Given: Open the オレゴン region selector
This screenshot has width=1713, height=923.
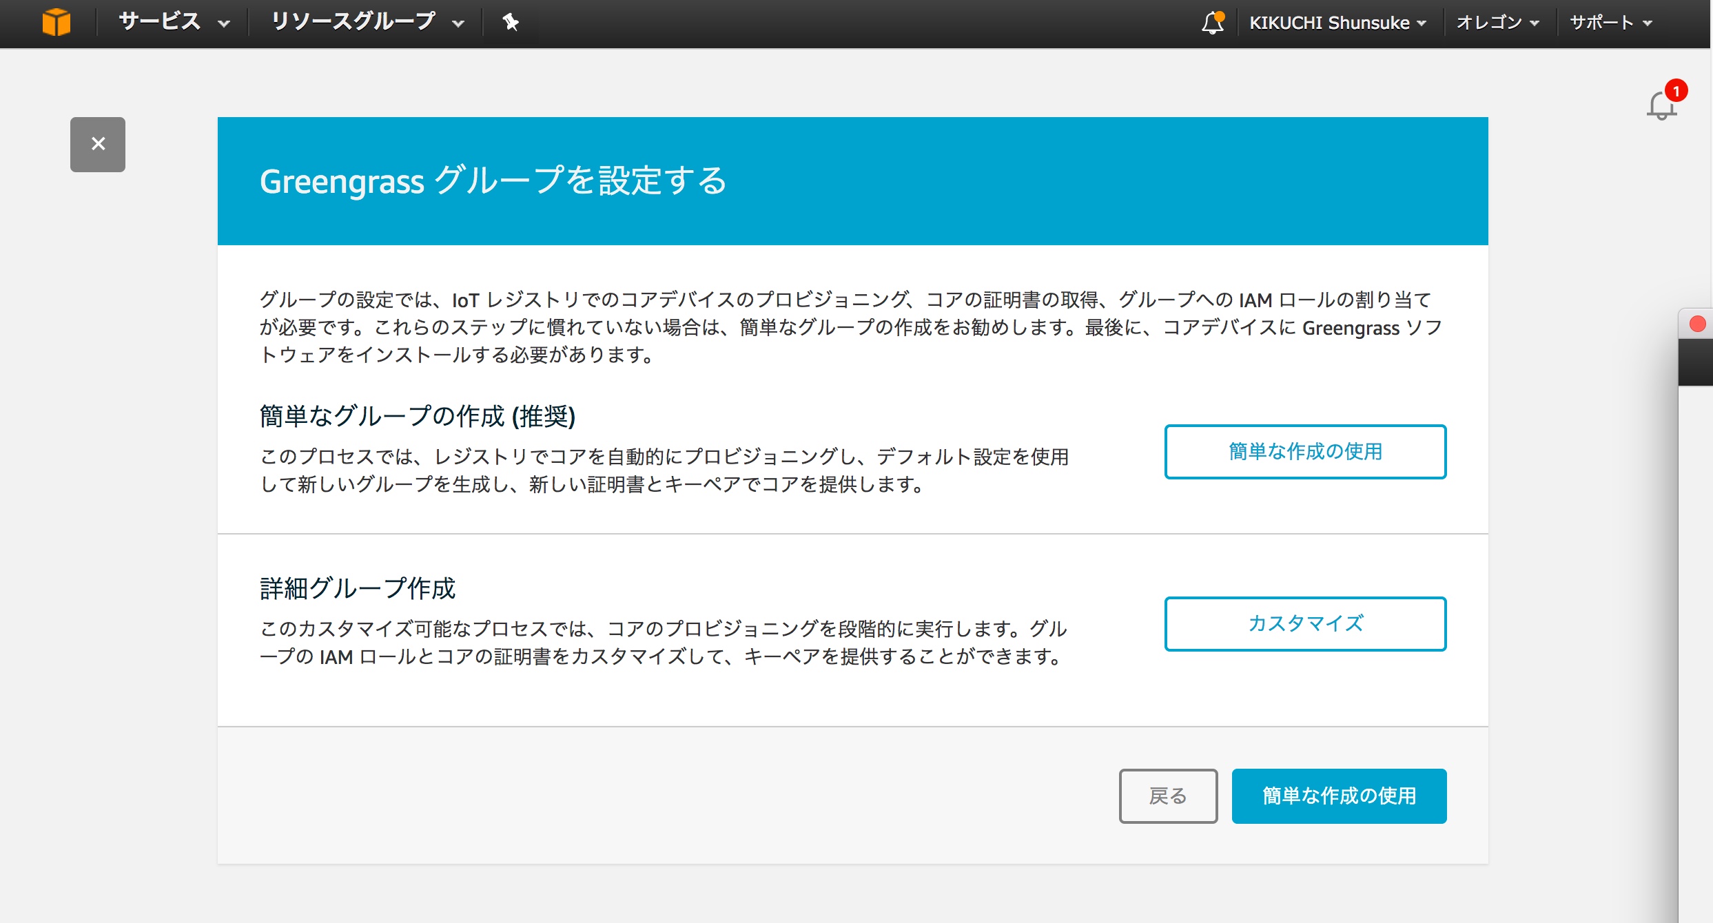Looking at the screenshot, I should pyautogui.click(x=1497, y=23).
